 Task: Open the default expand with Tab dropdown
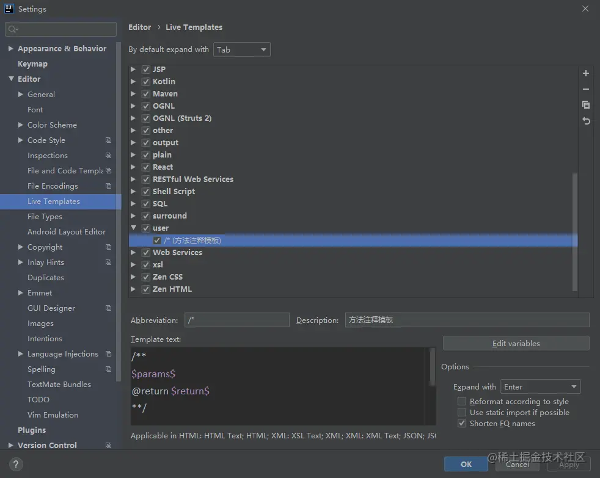tap(242, 49)
